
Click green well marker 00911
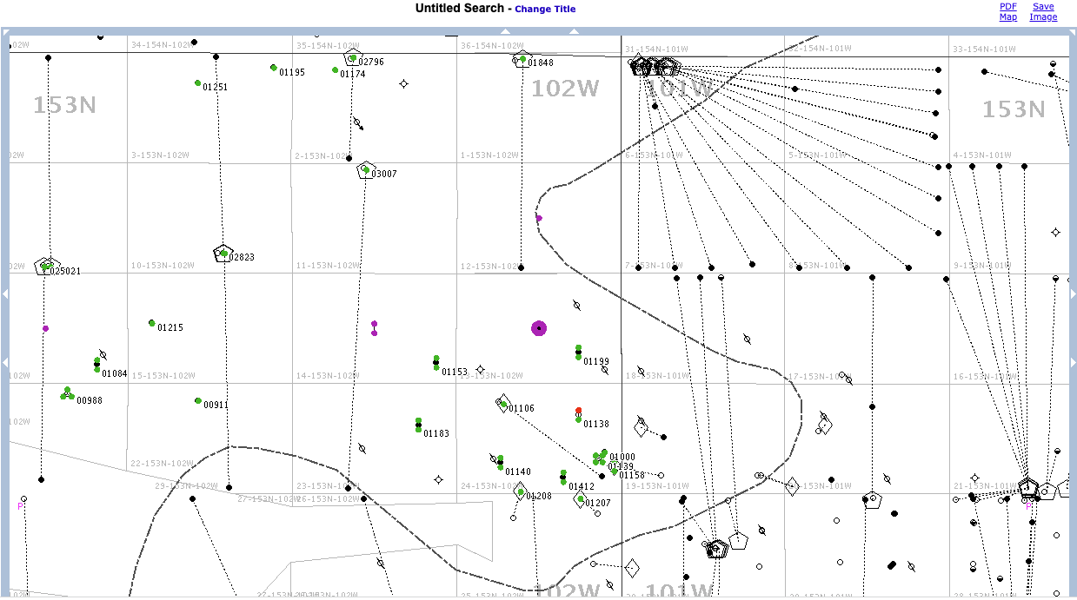tap(198, 401)
